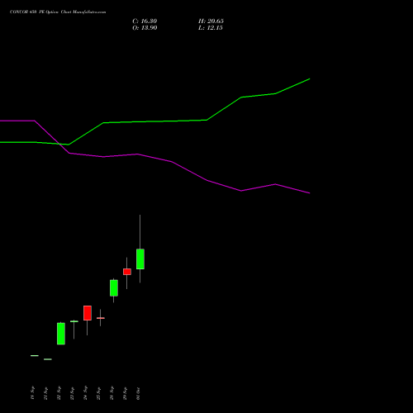Click the right end of the purple indicator line
Viewport: 413px width, 413px height.
pos(310,193)
